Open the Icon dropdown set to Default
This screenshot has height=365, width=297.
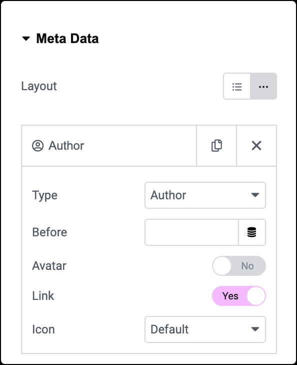[205, 329]
